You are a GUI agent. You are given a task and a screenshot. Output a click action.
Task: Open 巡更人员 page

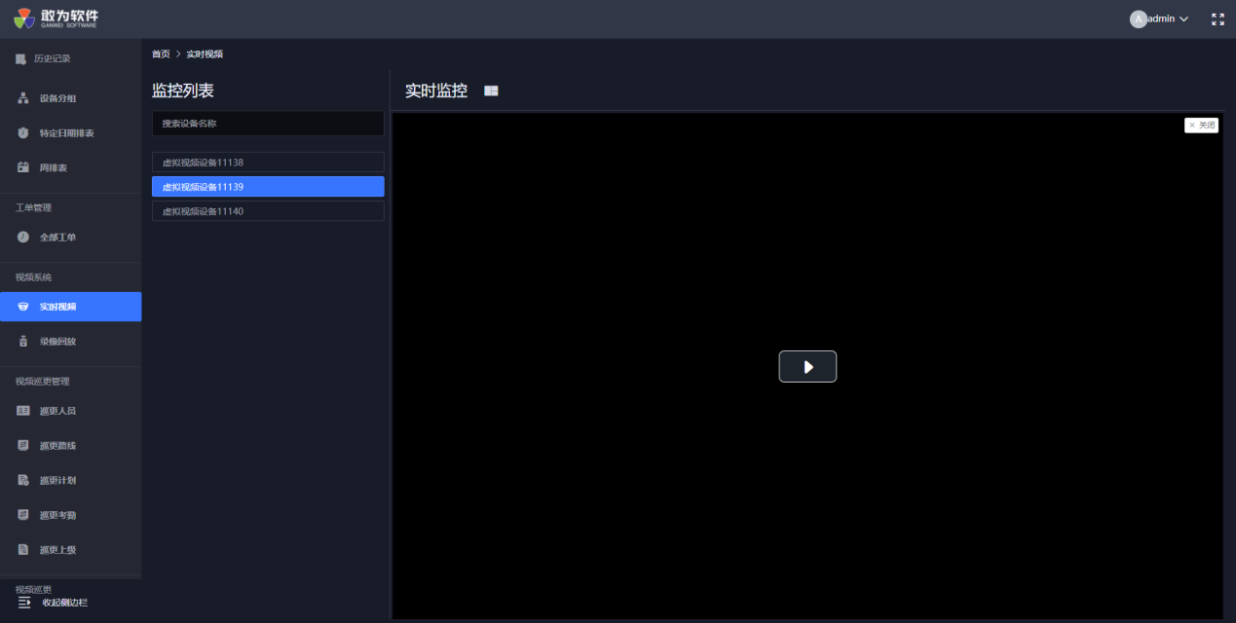tap(70, 411)
